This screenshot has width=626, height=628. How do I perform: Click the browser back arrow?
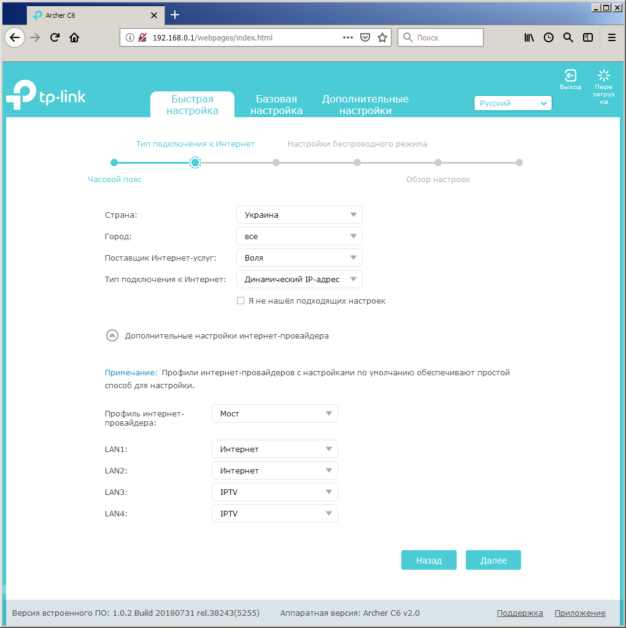tap(15, 37)
